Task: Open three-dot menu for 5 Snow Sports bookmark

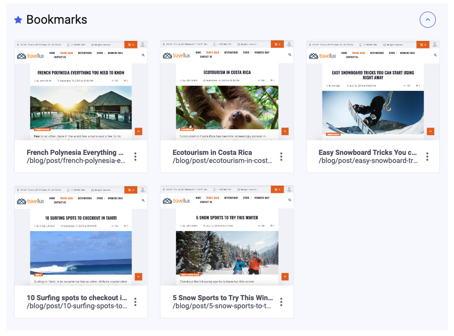Action: tap(281, 302)
